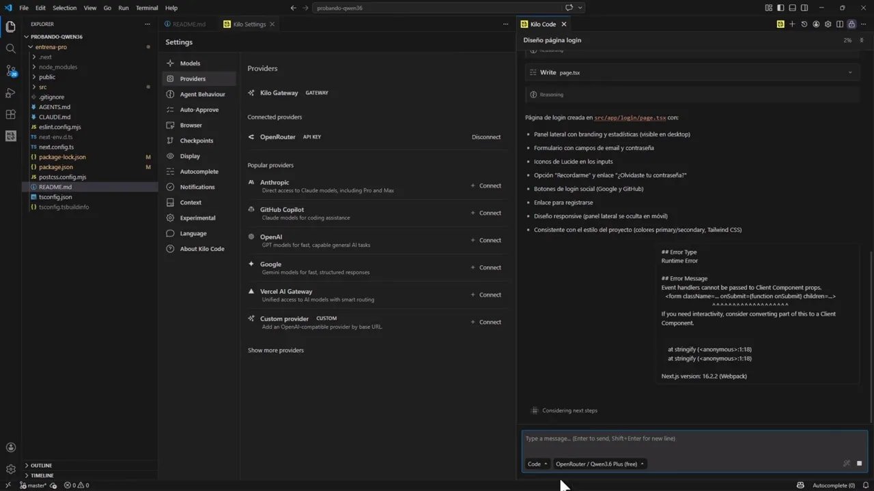Screen dimensions: 874x491
Task: Open Kilo Code profile icon
Action: pos(816,24)
